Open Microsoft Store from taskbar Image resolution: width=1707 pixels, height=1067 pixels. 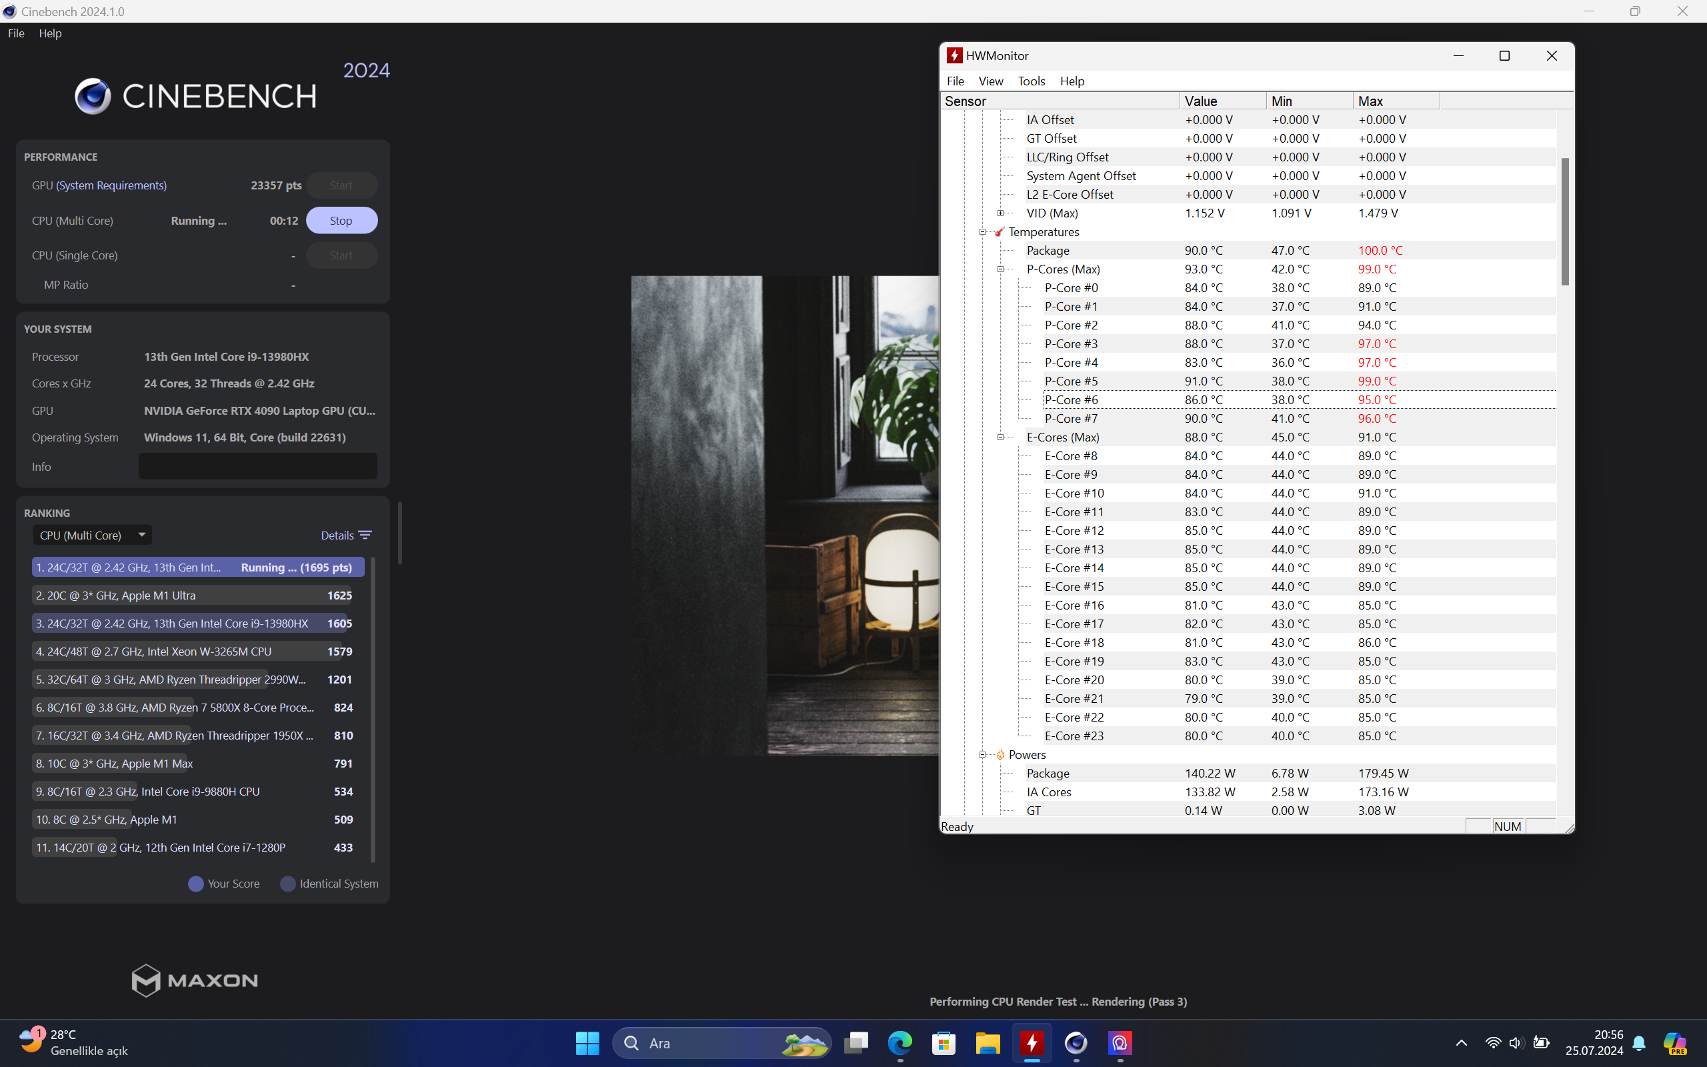[x=944, y=1043]
